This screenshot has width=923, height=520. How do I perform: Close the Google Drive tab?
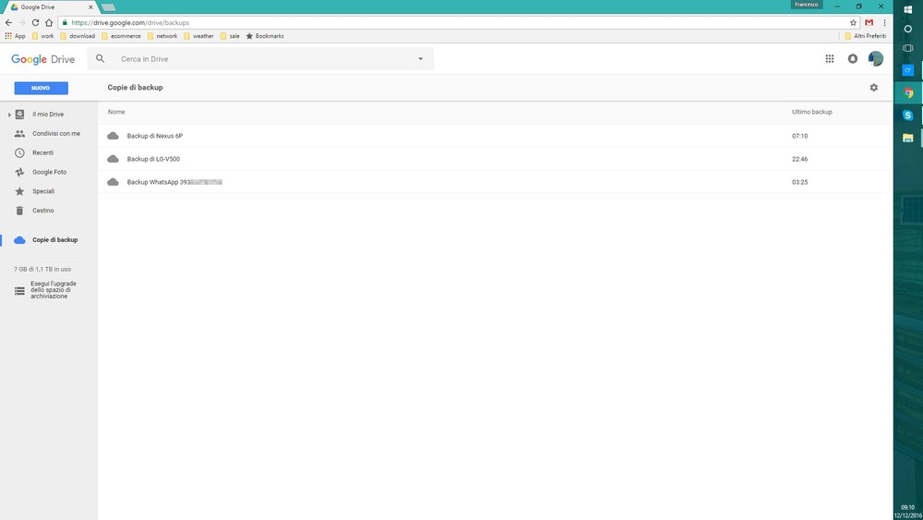tap(90, 7)
